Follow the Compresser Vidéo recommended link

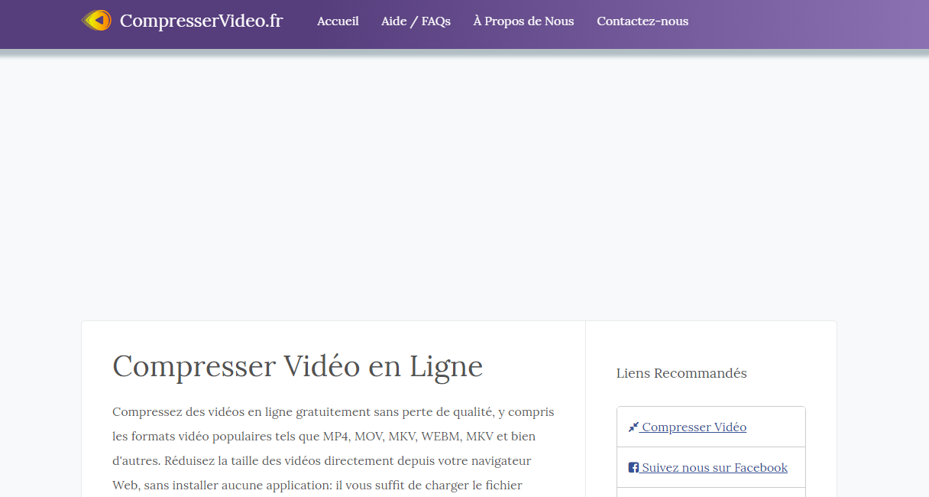pyautogui.click(x=694, y=427)
